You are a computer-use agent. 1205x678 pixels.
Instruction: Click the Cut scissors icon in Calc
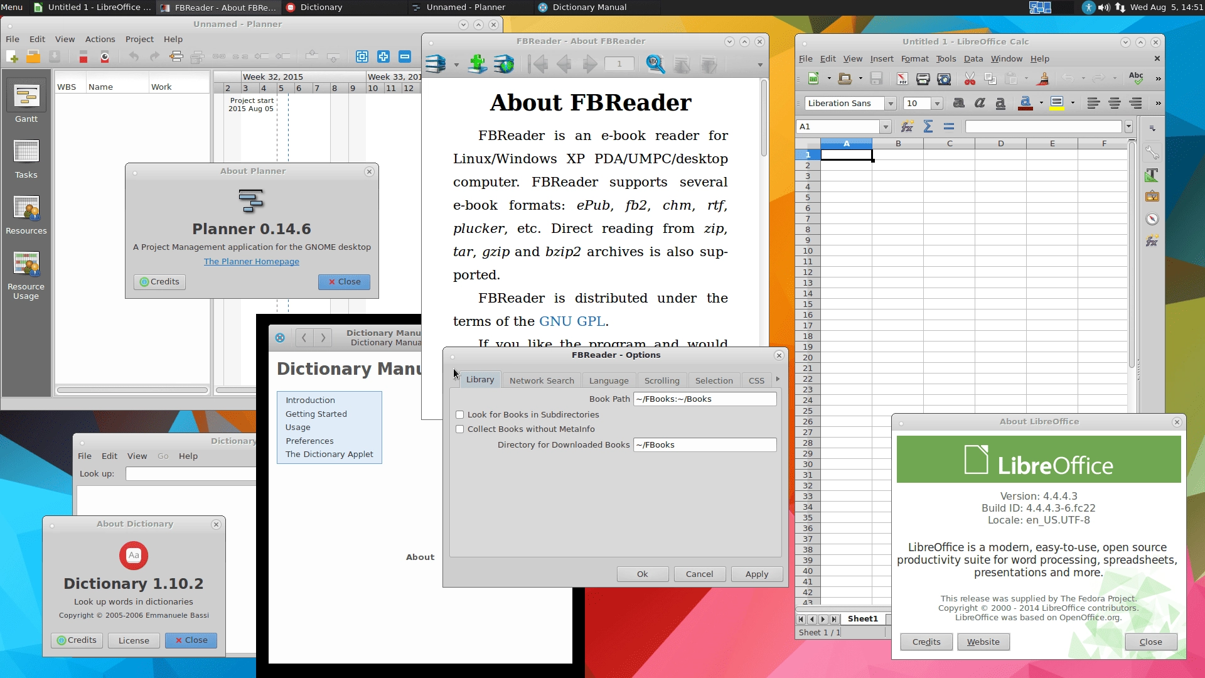click(x=970, y=79)
